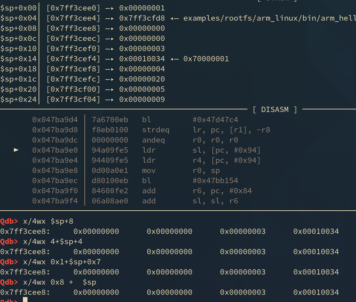Click opcode bytes 94a09fe5
This screenshot has height=302, width=356.
tap(110, 150)
